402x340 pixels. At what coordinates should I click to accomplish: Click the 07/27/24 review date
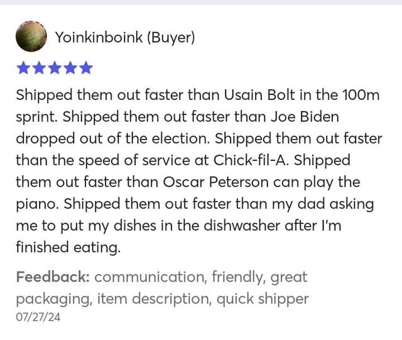(x=38, y=317)
